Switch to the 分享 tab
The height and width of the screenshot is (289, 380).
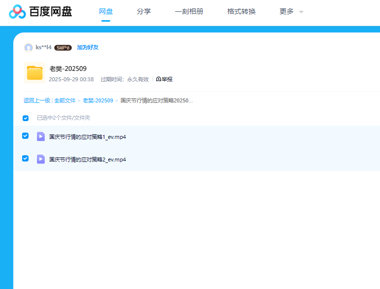click(x=144, y=11)
